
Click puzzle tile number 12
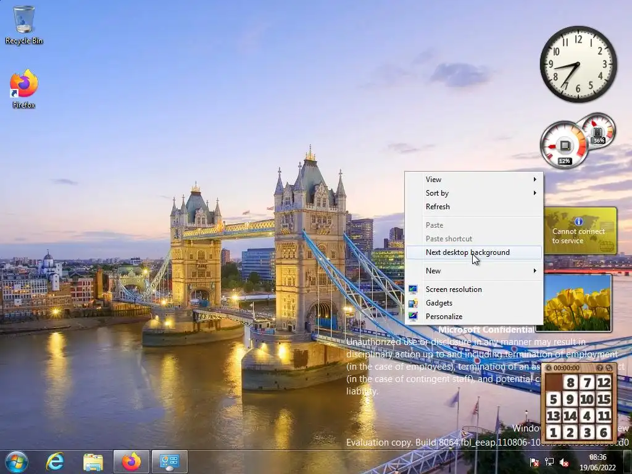pos(604,382)
